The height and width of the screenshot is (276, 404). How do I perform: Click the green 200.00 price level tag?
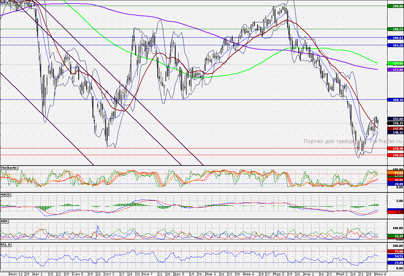click(x=395, y=6)
